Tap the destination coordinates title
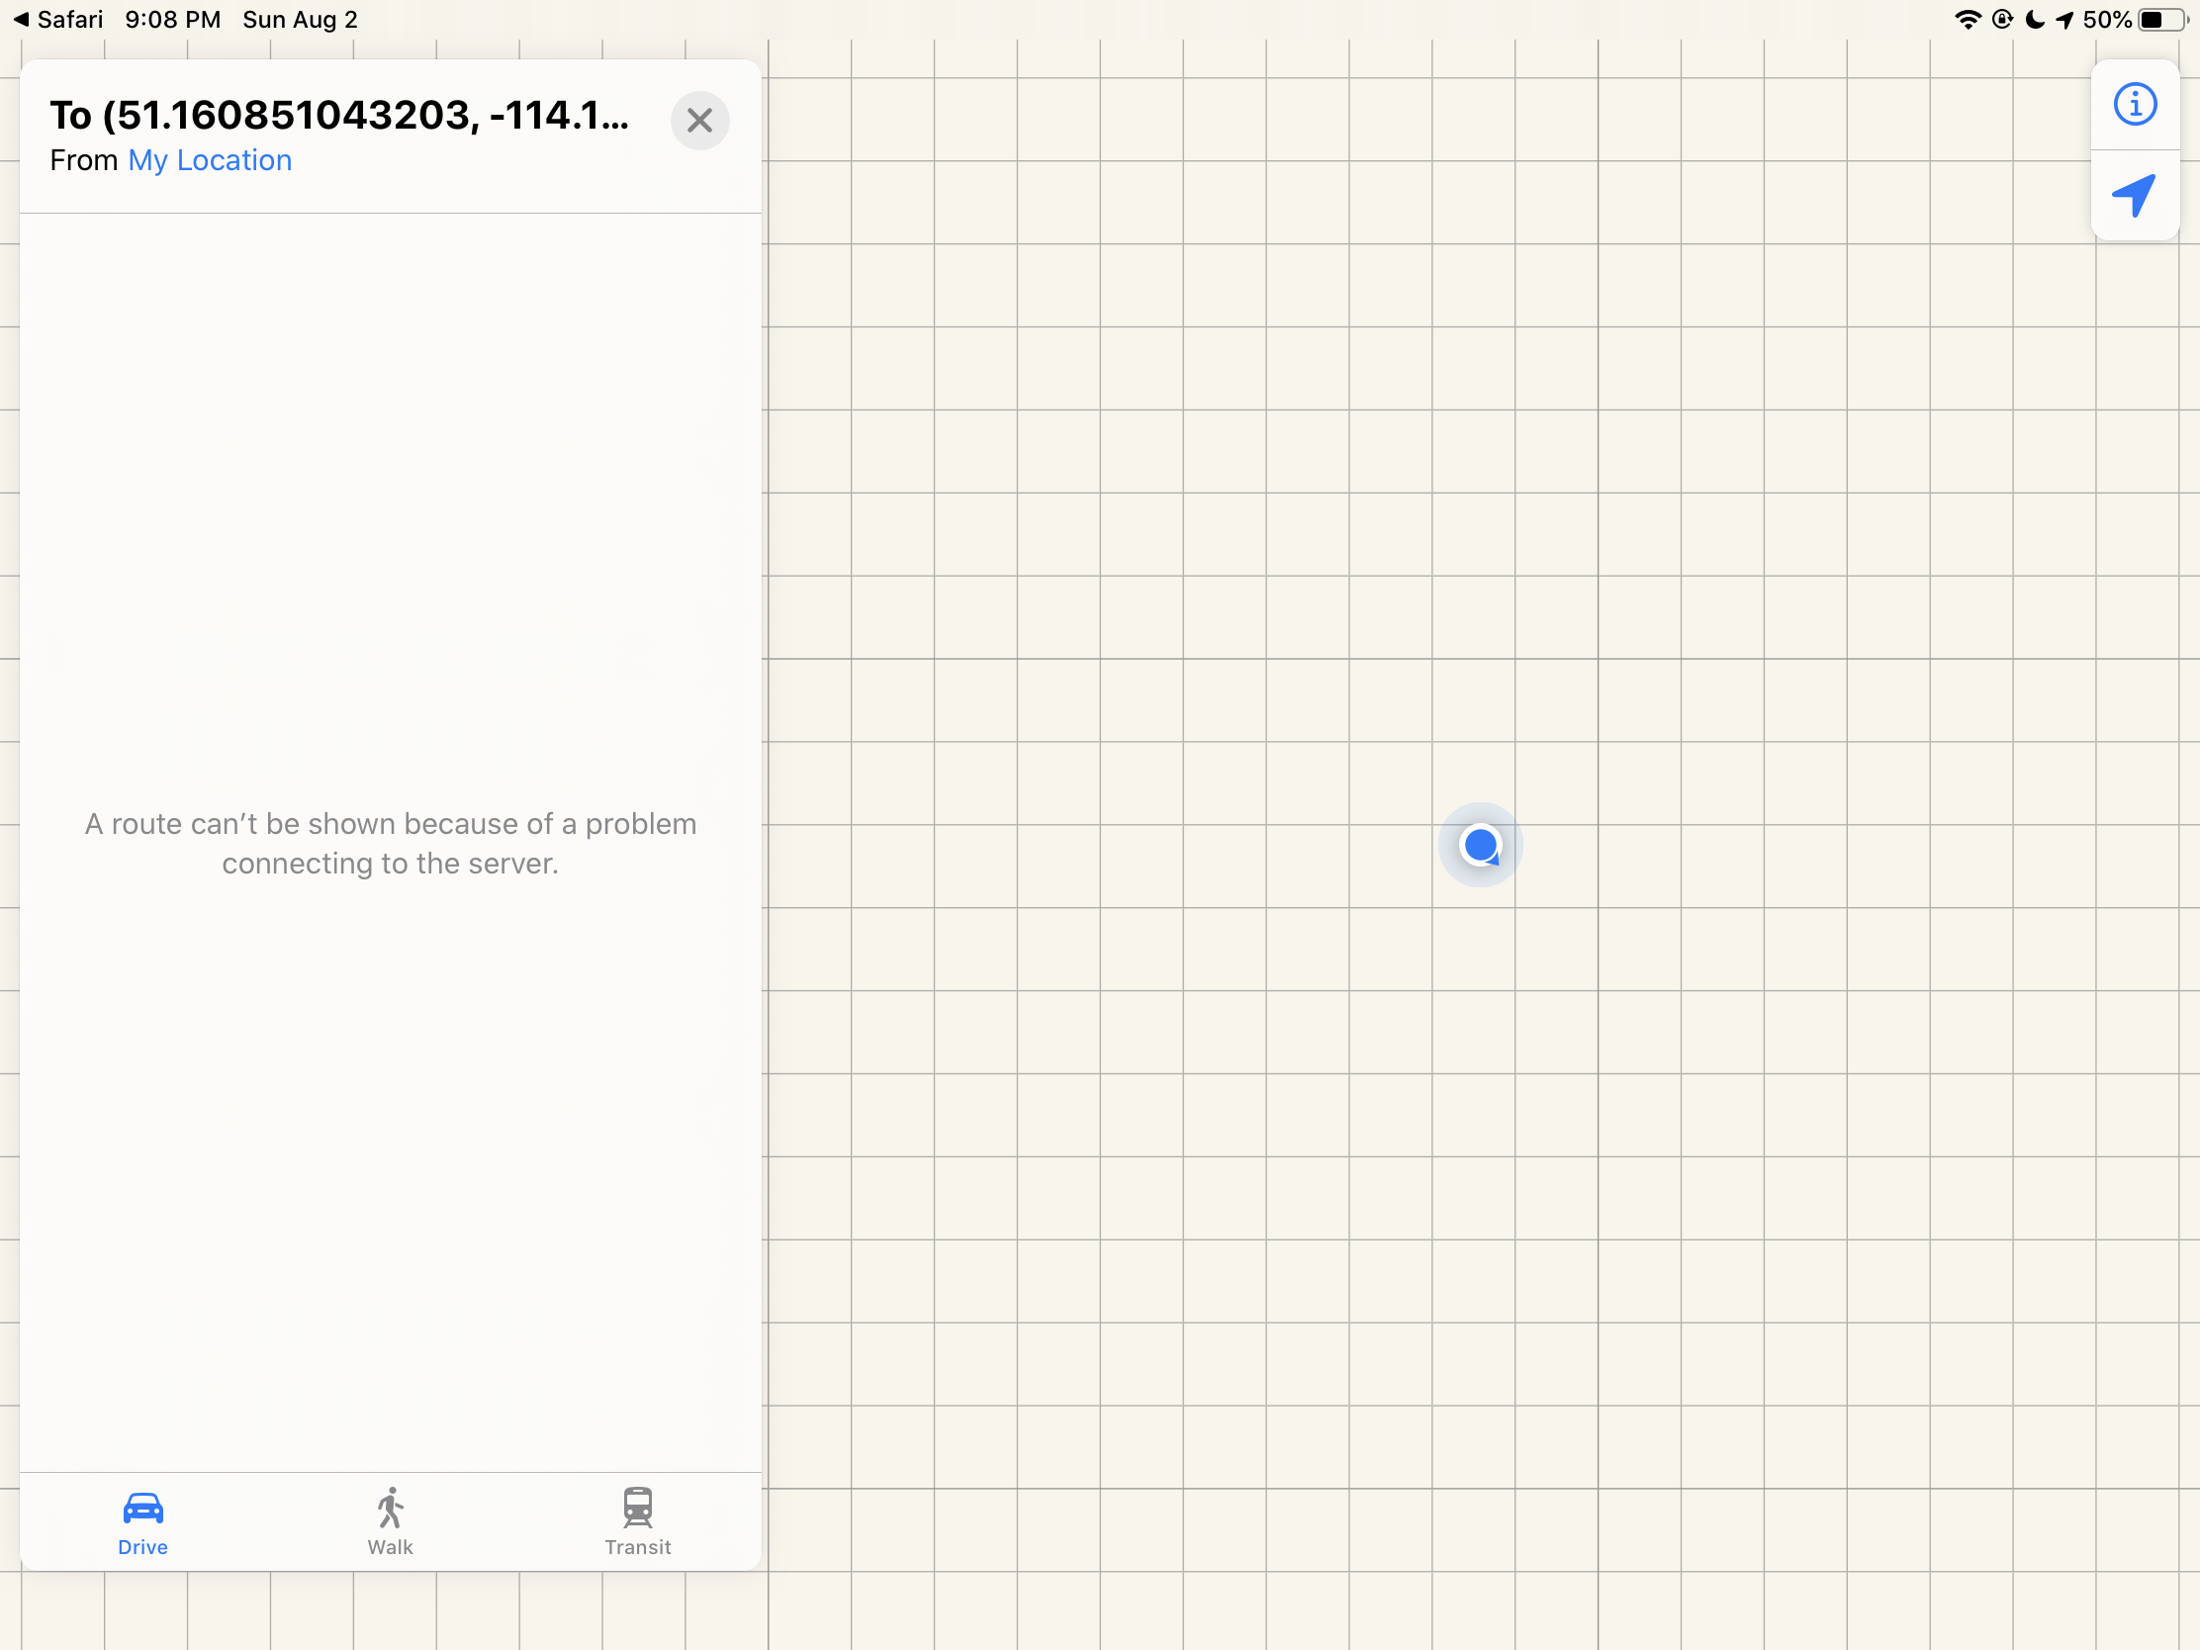 point(339,116)
